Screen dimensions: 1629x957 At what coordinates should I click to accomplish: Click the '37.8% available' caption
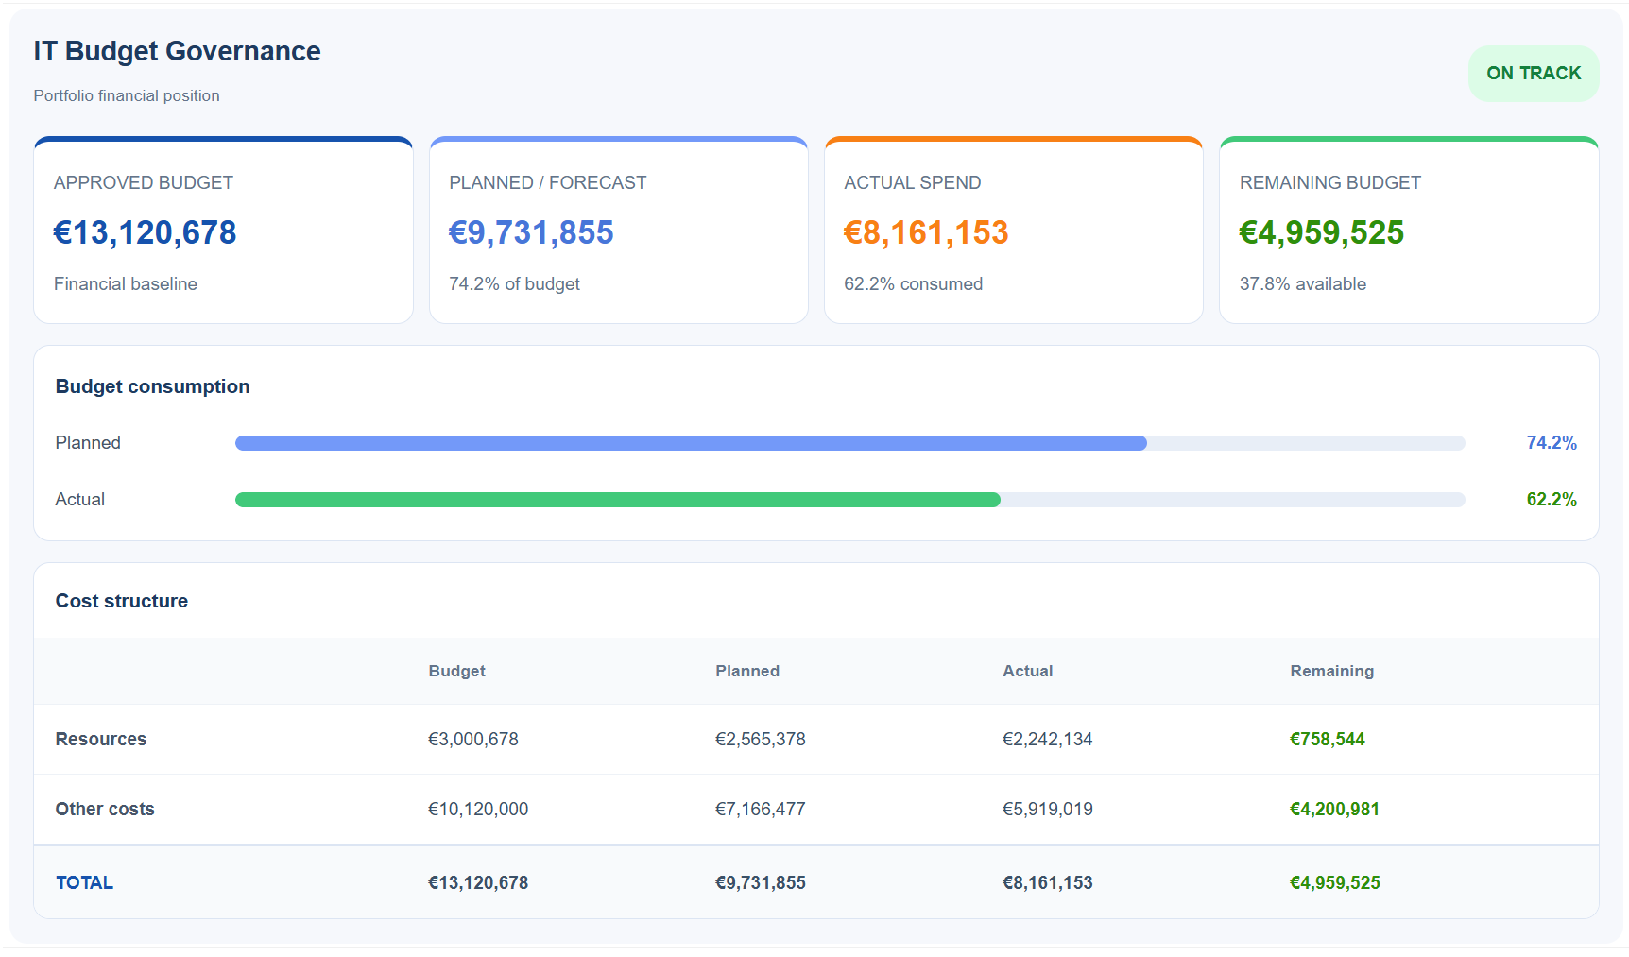pos(1302,283)
